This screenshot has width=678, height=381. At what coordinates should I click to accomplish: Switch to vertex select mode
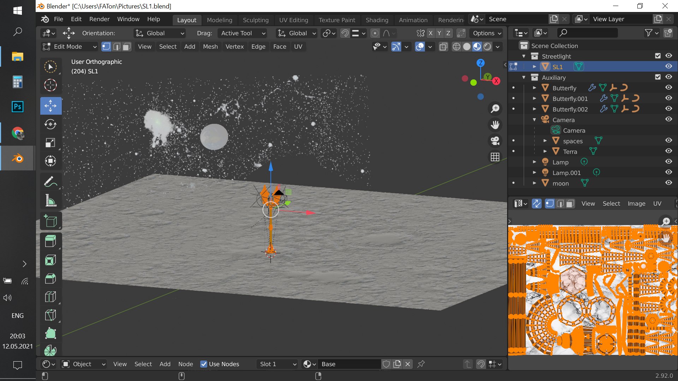pos(106,47)
